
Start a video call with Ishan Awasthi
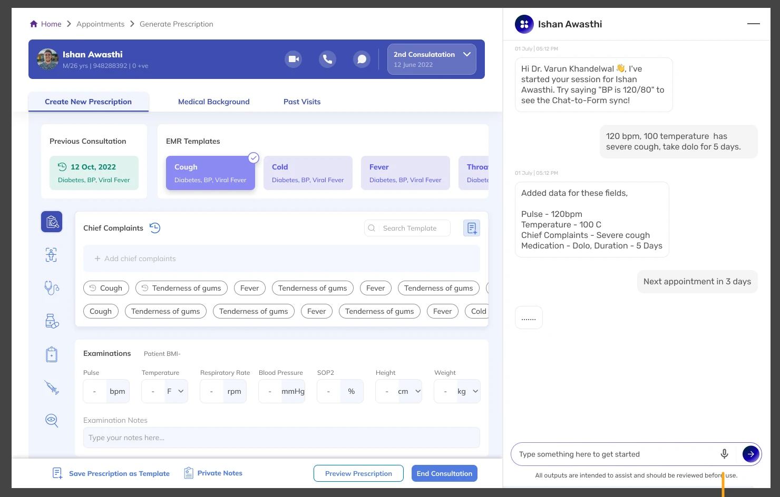(294, 59)
